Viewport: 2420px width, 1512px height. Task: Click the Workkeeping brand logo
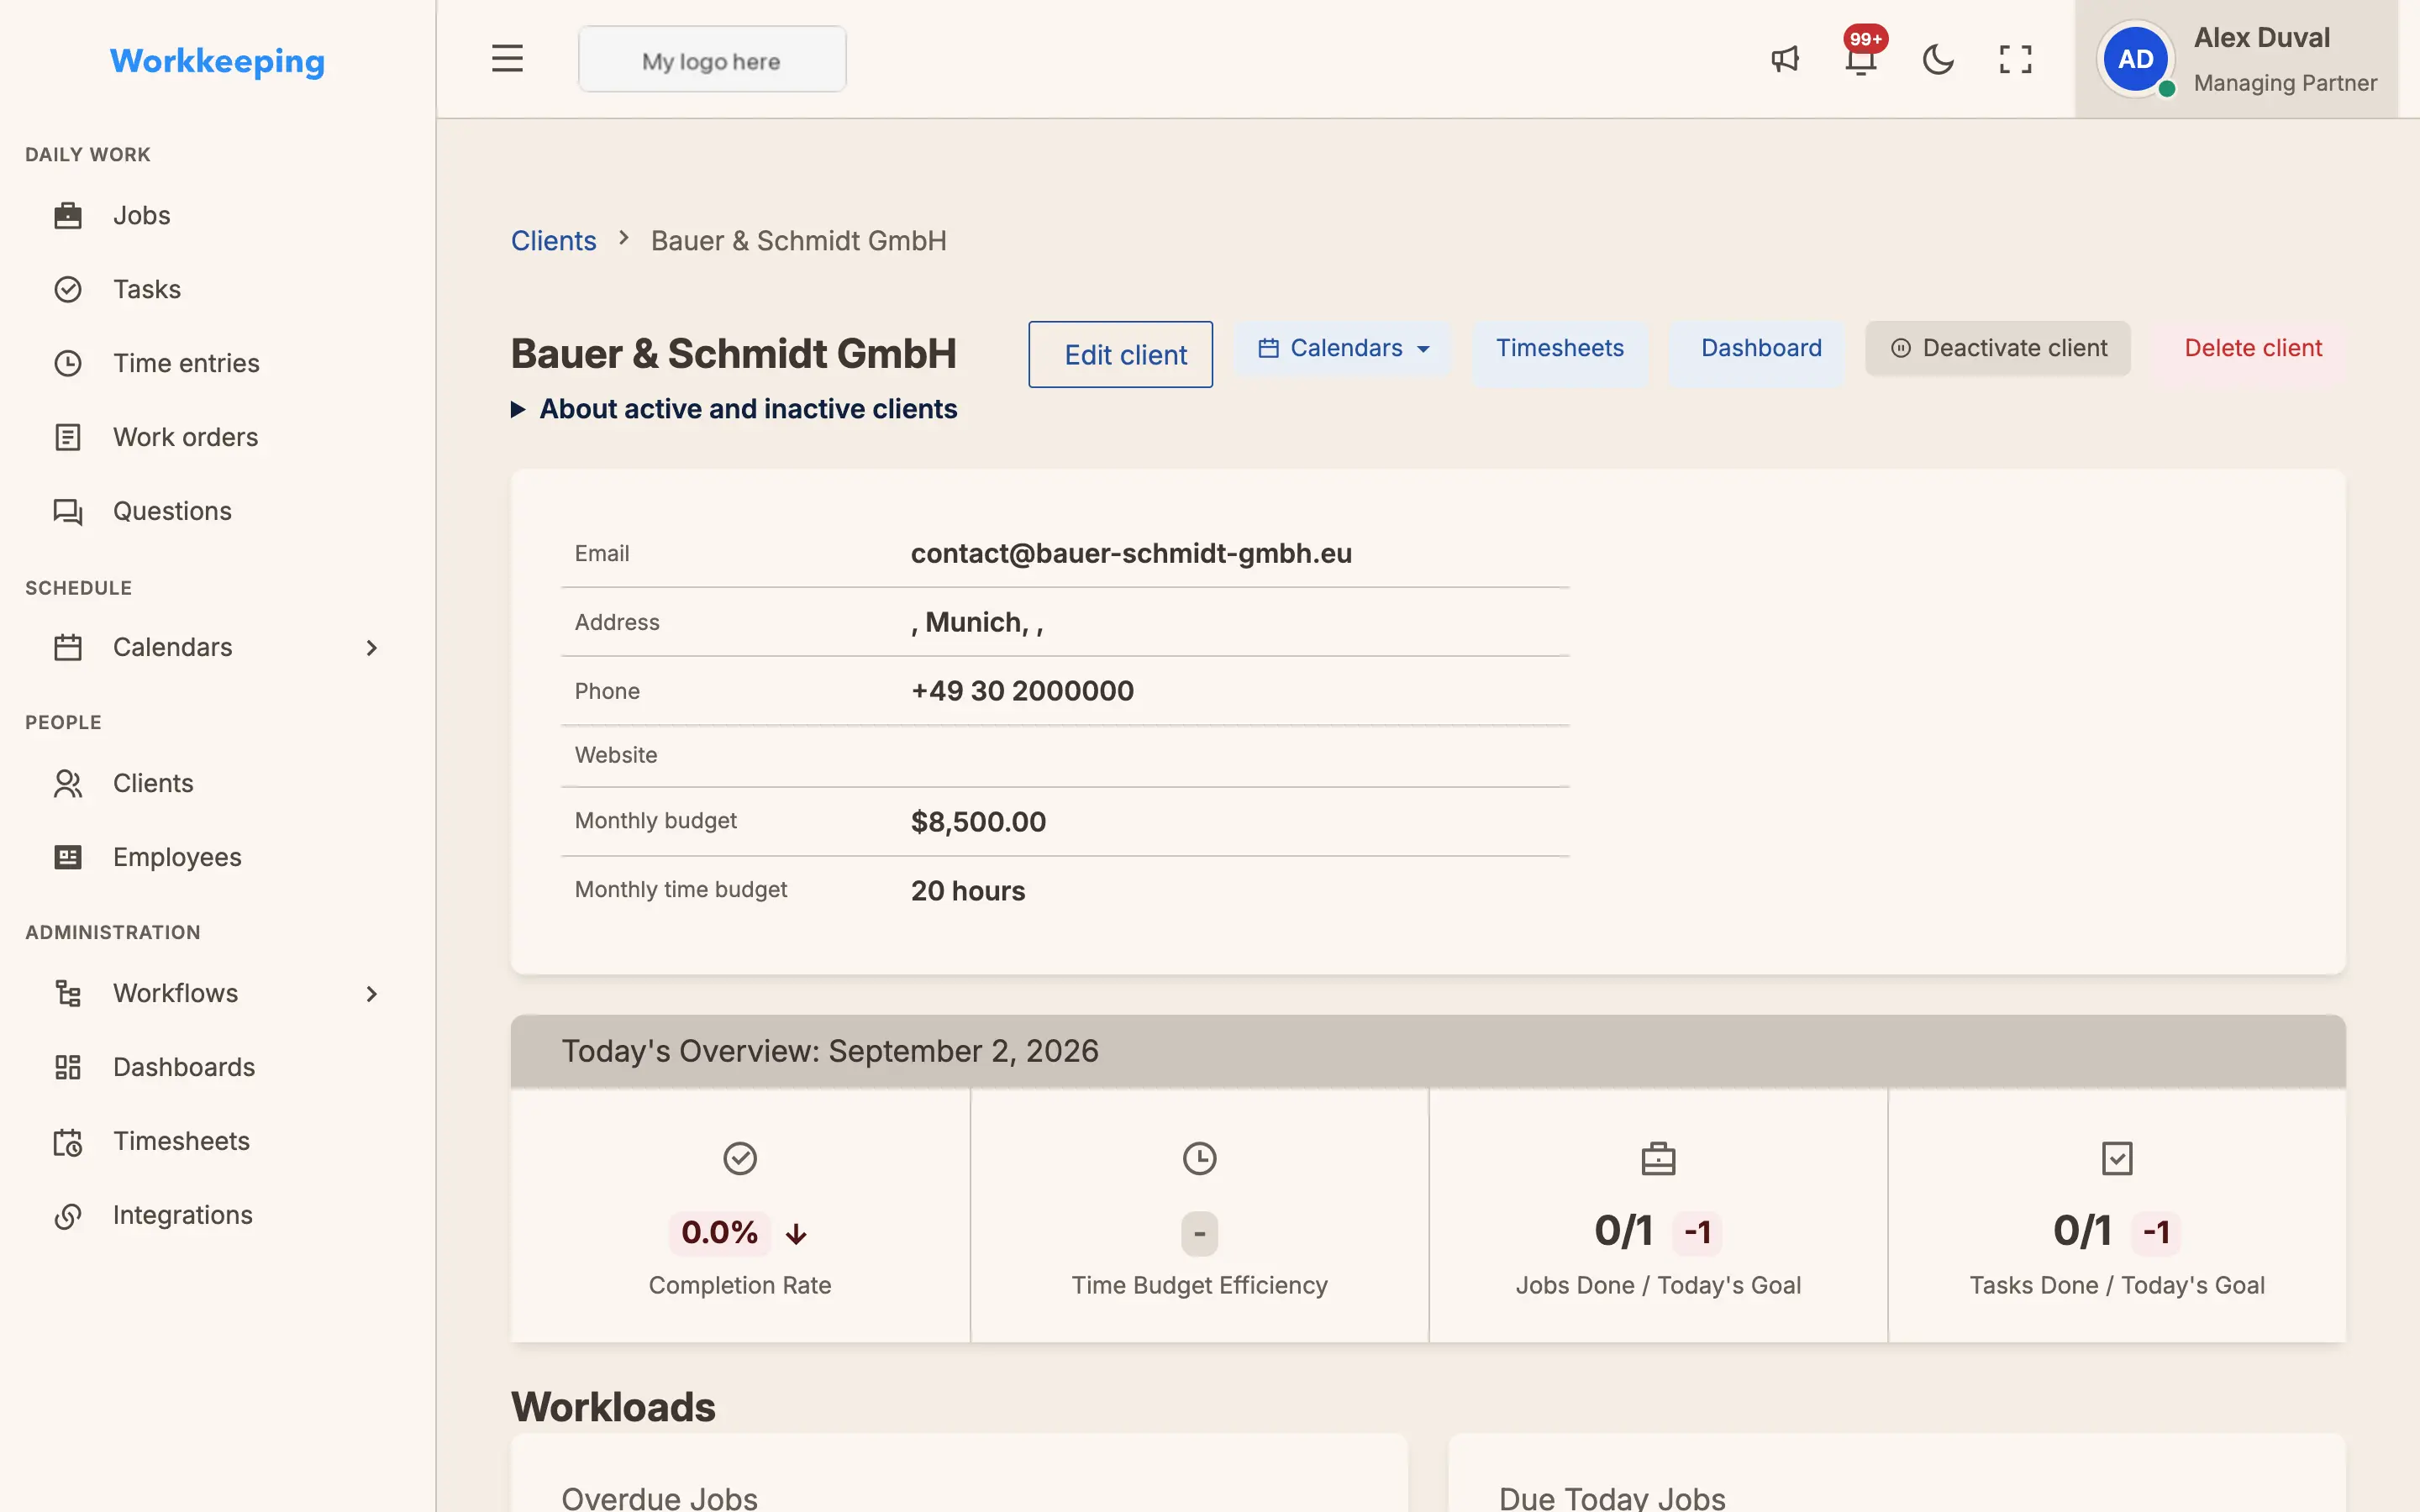click(217, 61)
